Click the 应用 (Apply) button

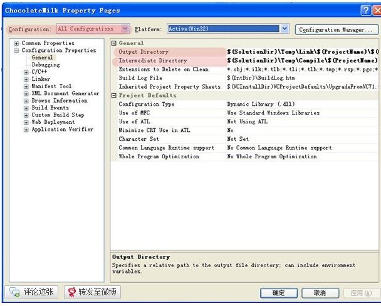pos(362,293)
